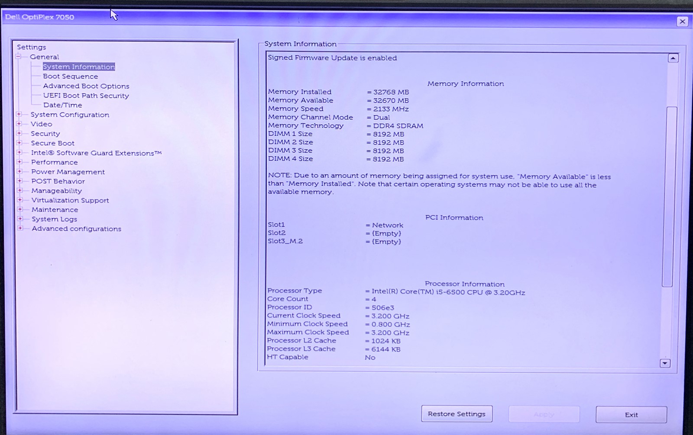Select Boot Sequence in the settings tree
The width and height of the screenshot is (693, 435).
(70, 77)
